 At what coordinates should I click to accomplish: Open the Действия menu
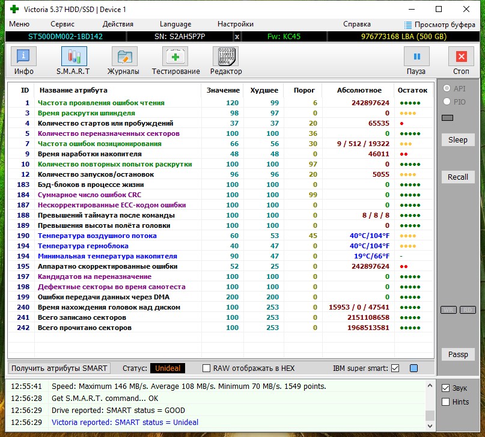click(x=118, y=24)
